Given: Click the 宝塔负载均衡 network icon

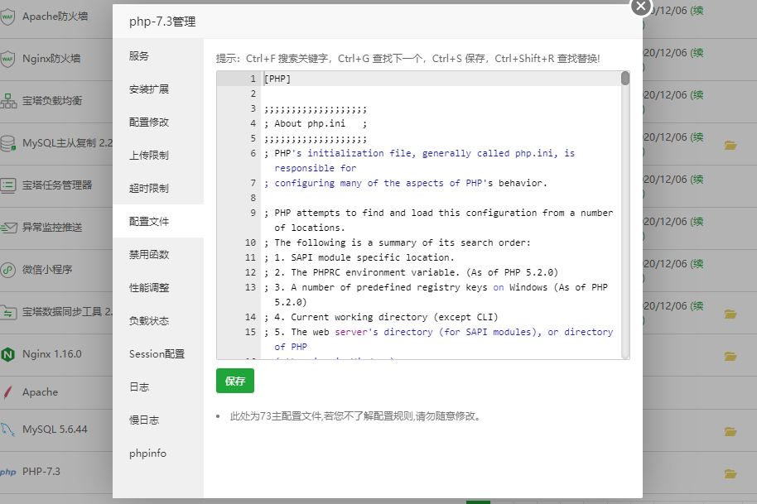Looking at the screenshot, I should click(8, 101).
